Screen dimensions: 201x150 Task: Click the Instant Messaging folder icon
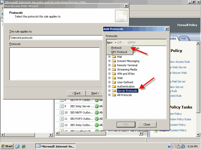(x=114, y=61)
